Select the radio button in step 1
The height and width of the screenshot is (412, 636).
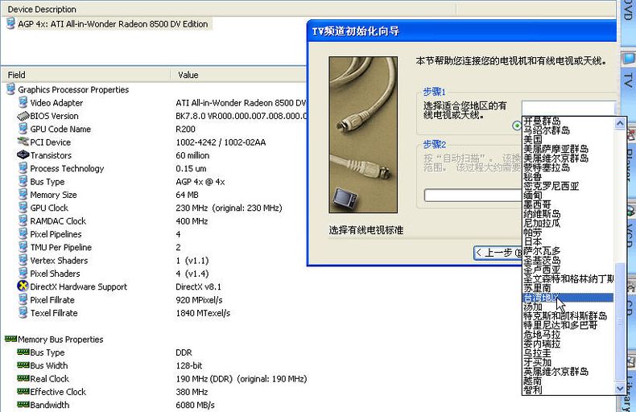517,126
